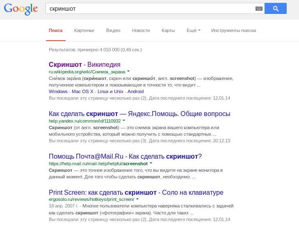
Task: Expand arrow next to ru.wikipedia.org URL
Action: 128,71
